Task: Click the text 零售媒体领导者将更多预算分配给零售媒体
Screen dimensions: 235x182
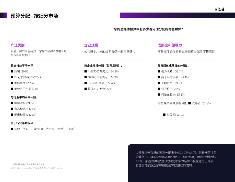Action: click(186, 51)
